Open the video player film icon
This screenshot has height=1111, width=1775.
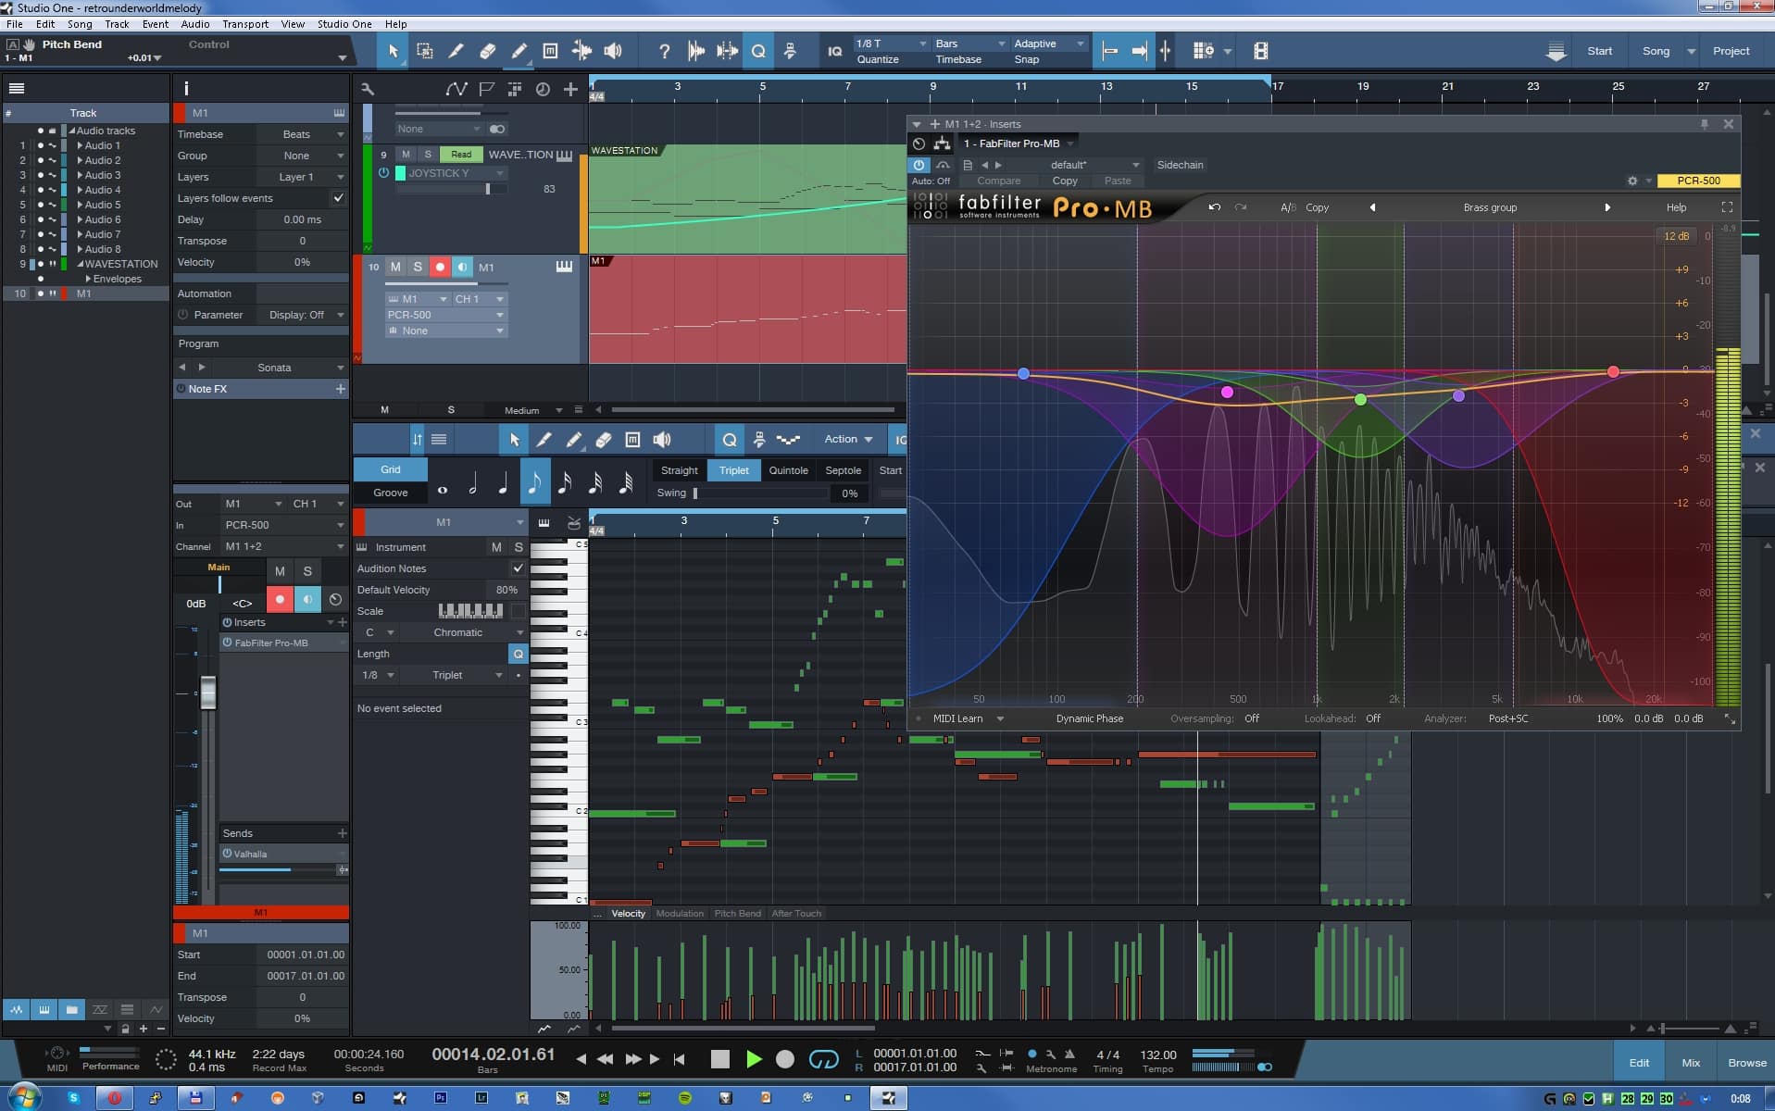pyautogui.click(x=1260, y=51)
